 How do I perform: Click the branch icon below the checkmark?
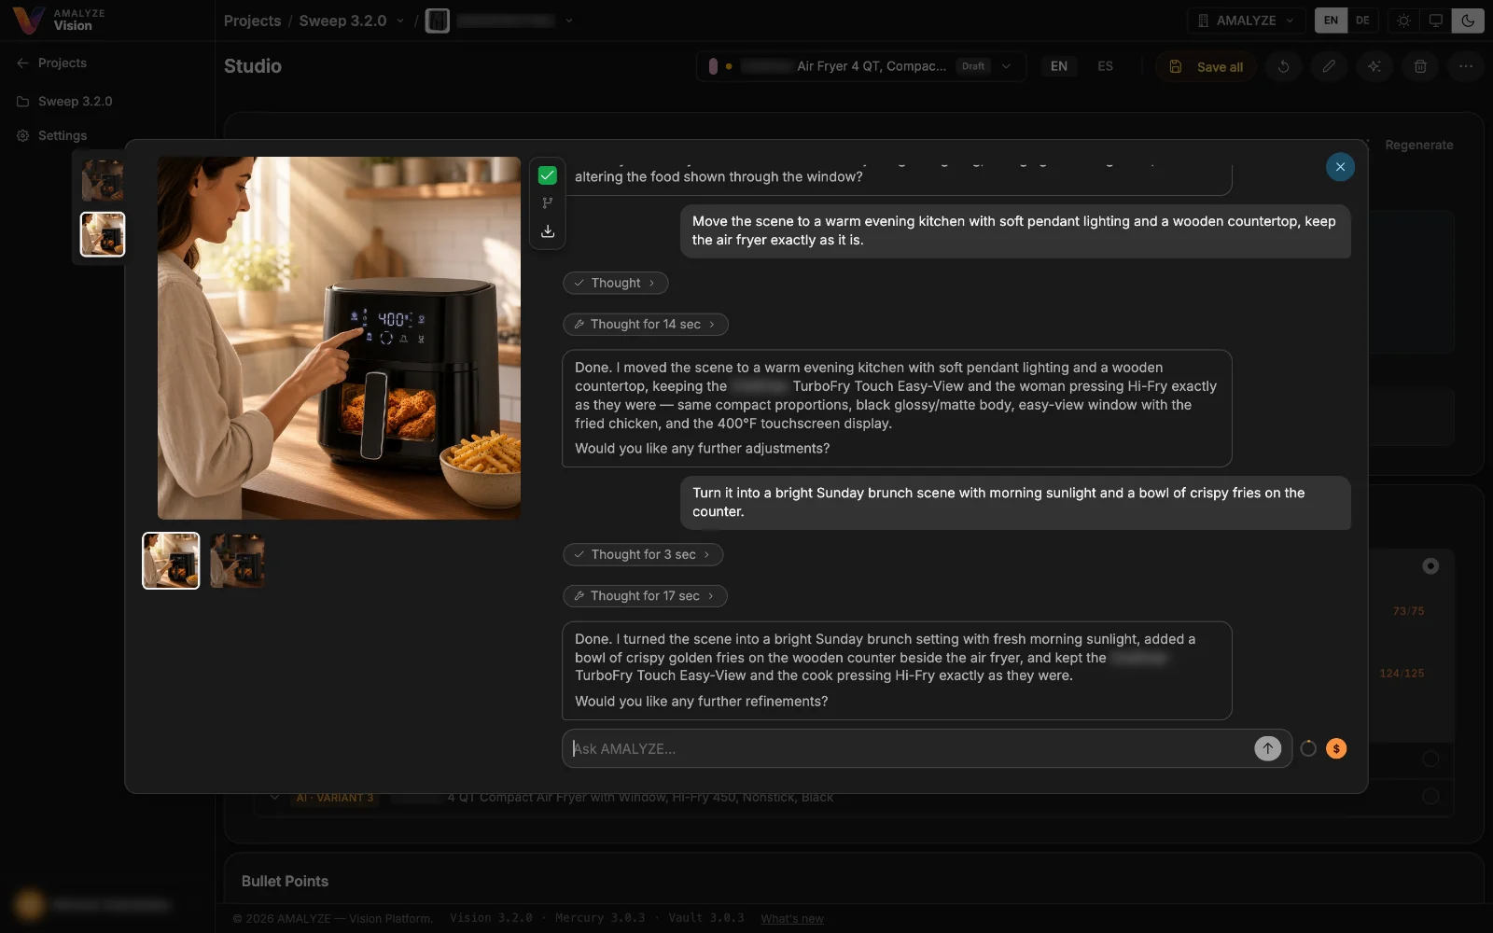click(548, 203)
